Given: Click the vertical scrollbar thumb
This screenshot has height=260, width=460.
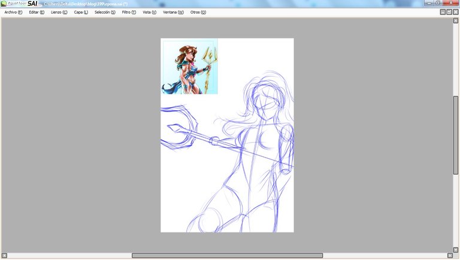Looking at the screenshot, I should coord(456,135).
